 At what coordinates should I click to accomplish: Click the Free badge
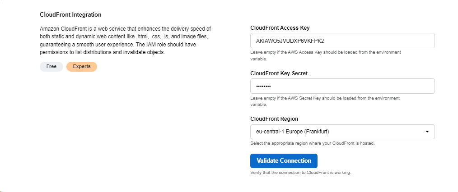coord(51,66)
